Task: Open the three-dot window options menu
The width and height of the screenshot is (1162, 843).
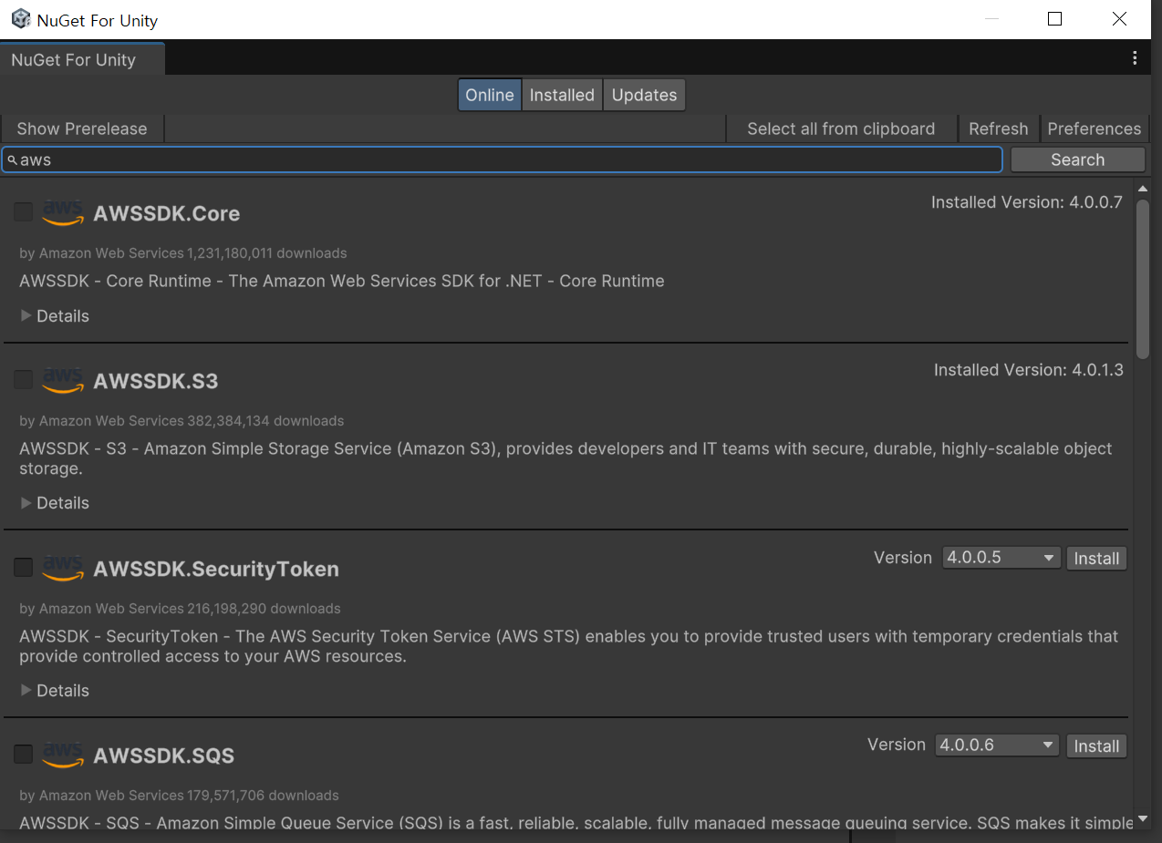Action: click(1135, 58)
